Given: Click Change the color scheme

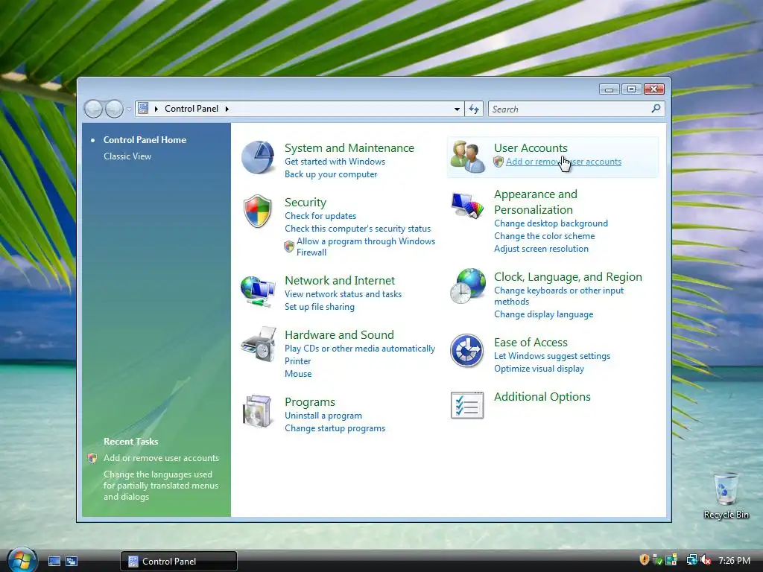Looking at the screenshot, I should tap(545, 236).
